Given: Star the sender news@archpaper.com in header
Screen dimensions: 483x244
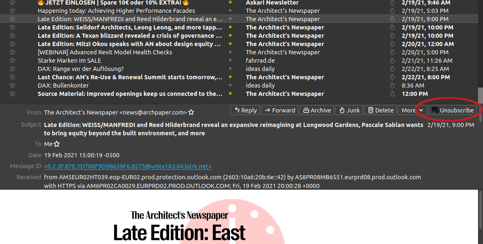Looking at the screenshot, I should point(191,112).
